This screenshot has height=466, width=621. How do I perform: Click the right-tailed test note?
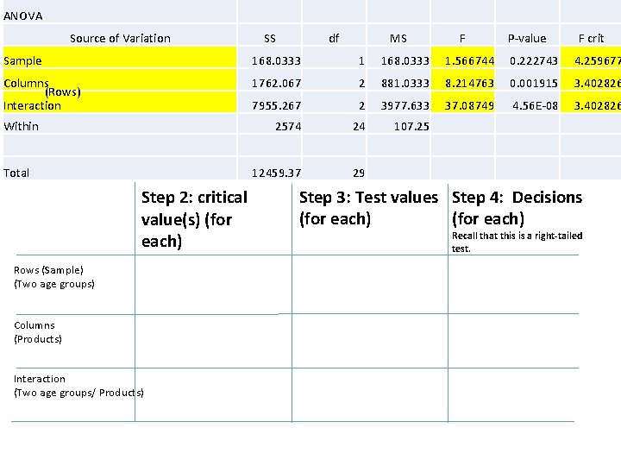point(517,242)
